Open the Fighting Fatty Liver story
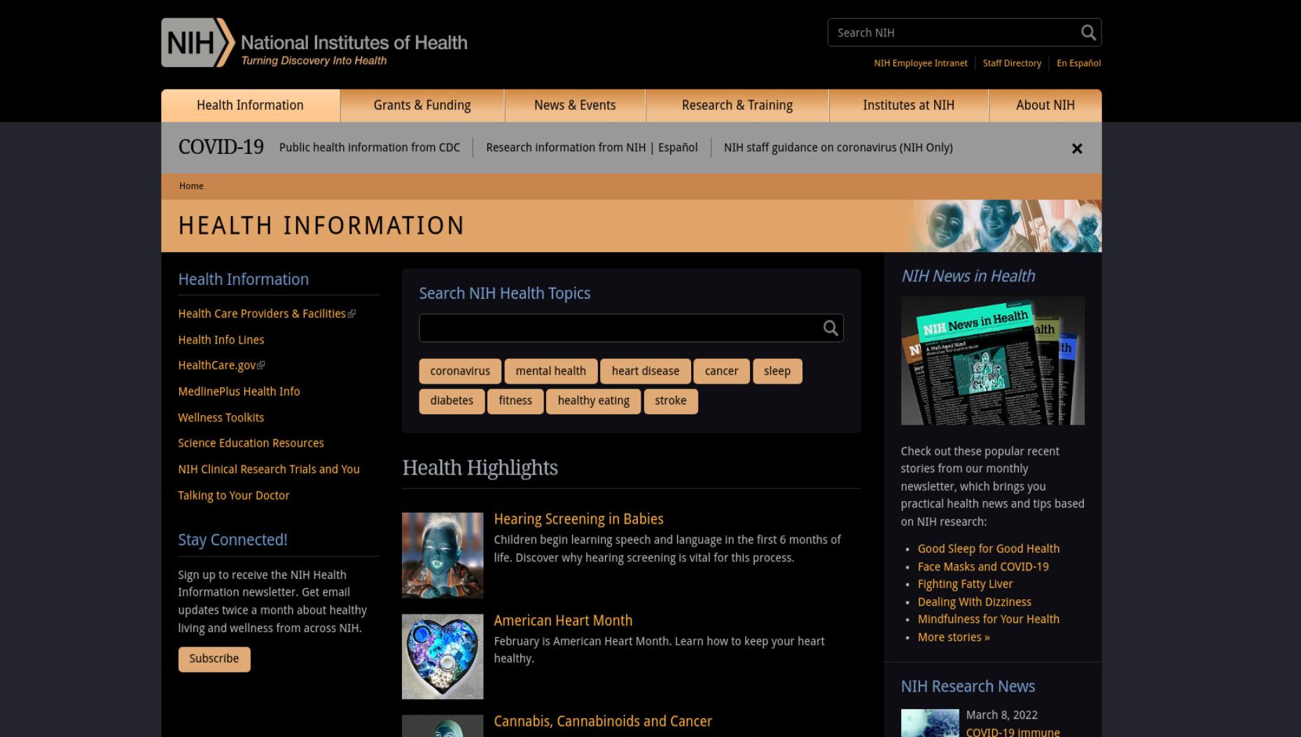Viewport: 1301px width, 737px height. pos(965,584)
